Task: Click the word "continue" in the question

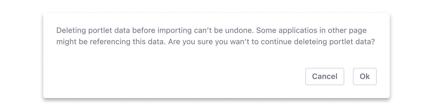Action: [276, 42]
